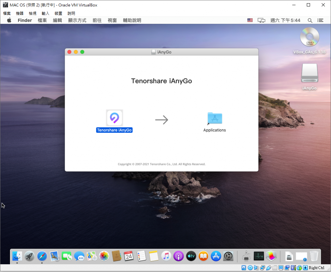
Task: Open Photos from the dock
Action: [x=104, y=256]
